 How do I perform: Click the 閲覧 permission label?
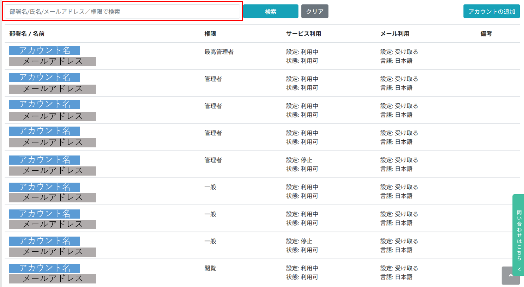click(x=210, y=268)
